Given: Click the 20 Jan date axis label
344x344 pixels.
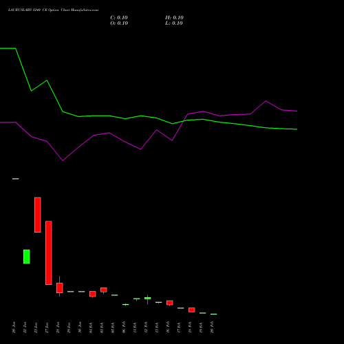Looking at the screenshot, I should coord(14,327).
